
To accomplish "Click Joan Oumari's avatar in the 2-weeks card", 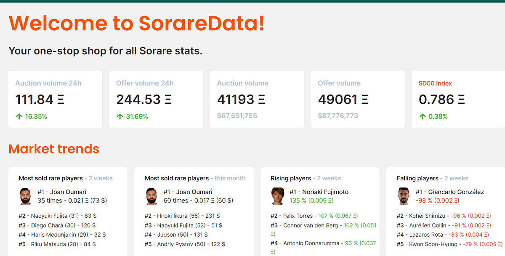I will (x=26, y=196).
